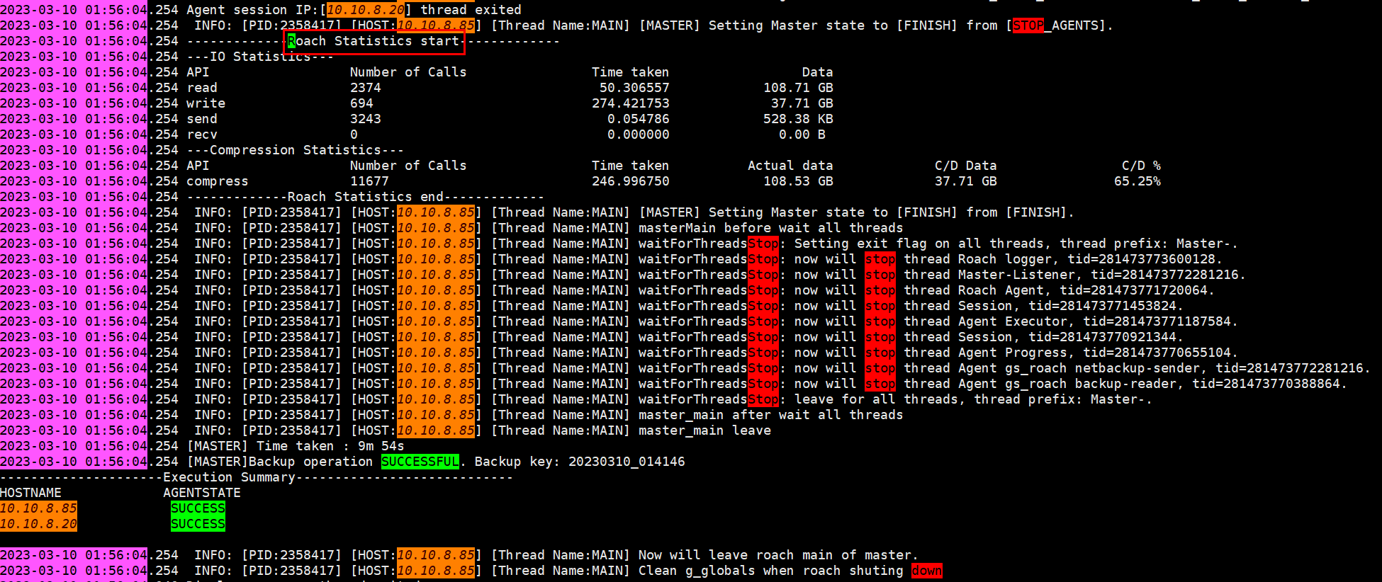Image resolution: width=1382 pixels, height=582 pixels.
Task: Select the backup key "20230310_014146"
Action: pos(627,462)
